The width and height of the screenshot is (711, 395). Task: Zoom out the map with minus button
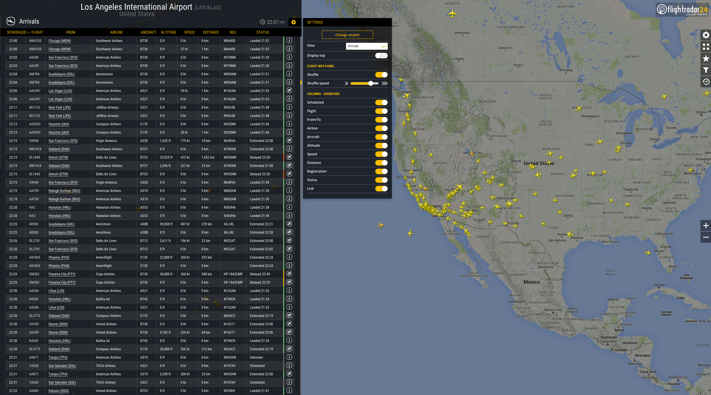click(706, 237)
